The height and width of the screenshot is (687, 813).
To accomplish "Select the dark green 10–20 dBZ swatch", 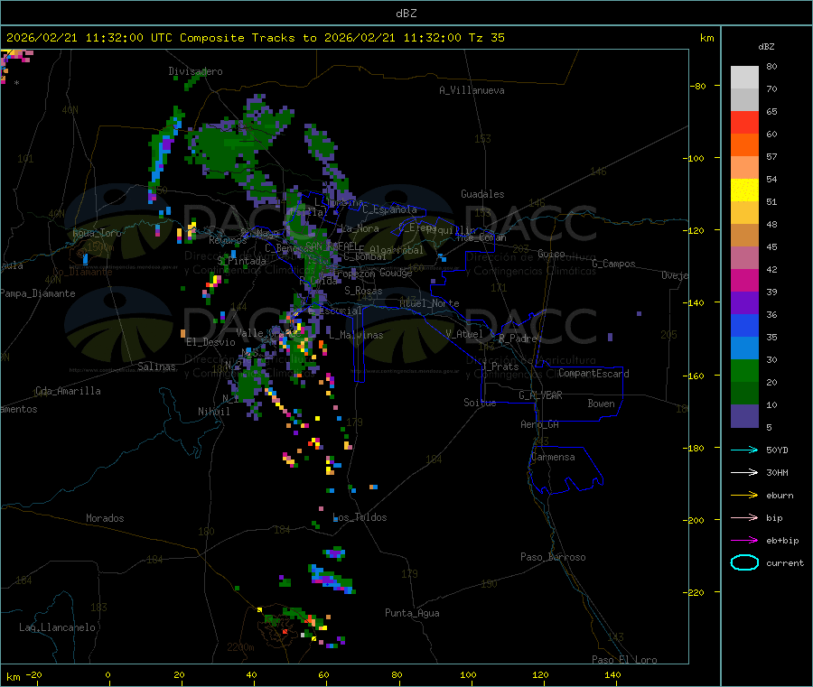I will click(744, 394).
